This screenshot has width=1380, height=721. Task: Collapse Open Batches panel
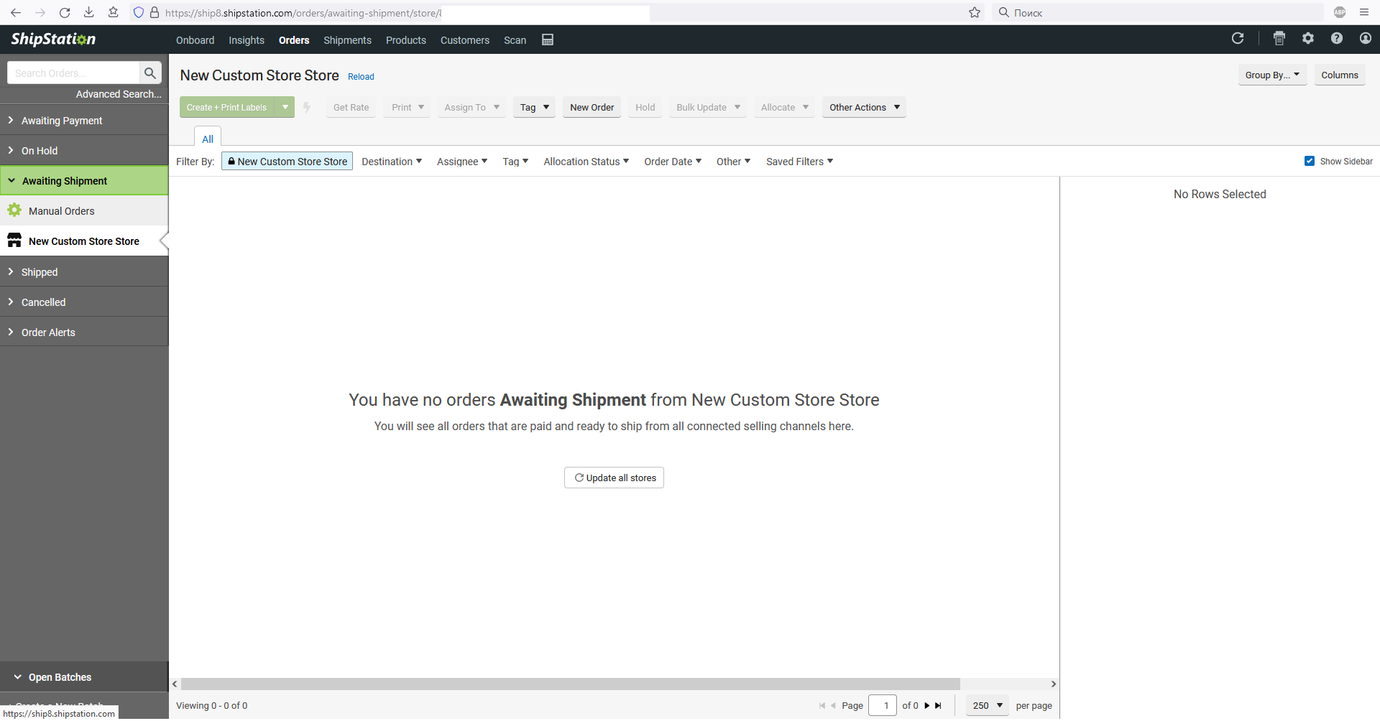tap(84, 677)
